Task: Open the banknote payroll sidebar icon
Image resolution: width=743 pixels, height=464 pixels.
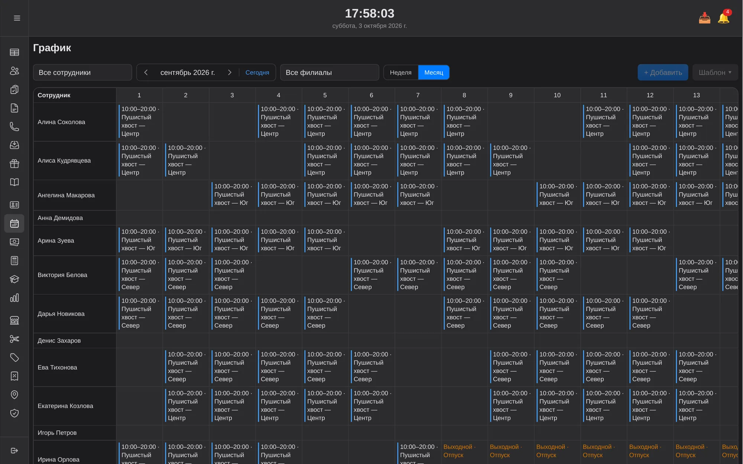Action: (14, 242)
